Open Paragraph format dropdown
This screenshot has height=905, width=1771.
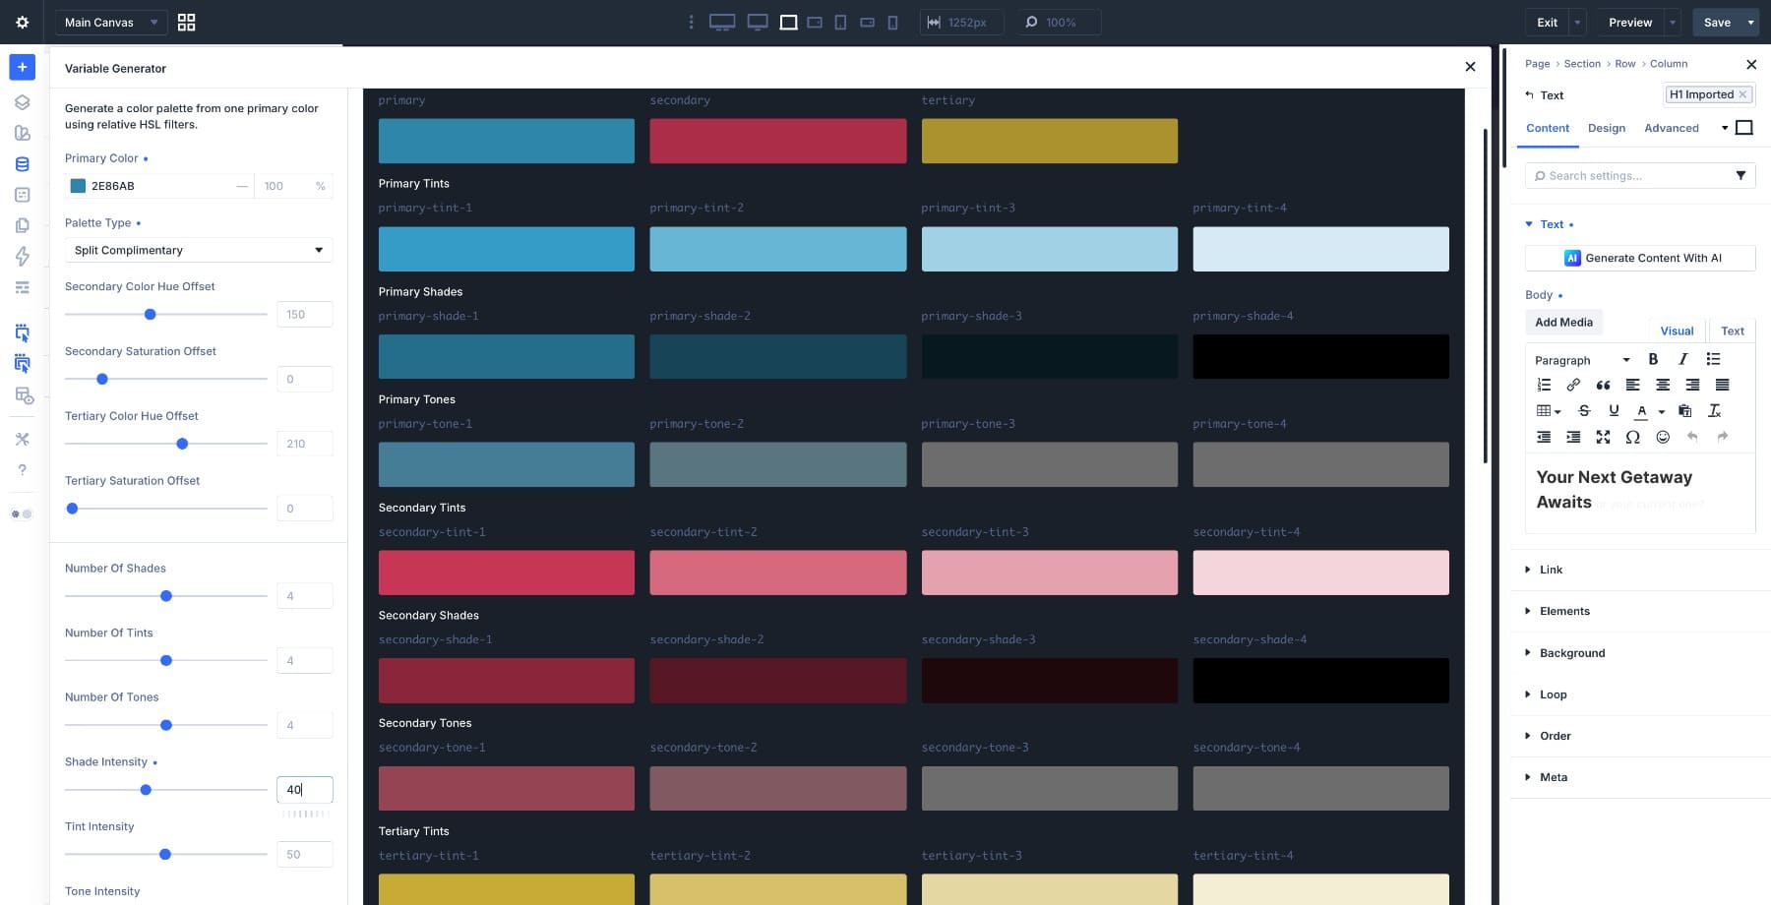click(x=1582, y=360)
